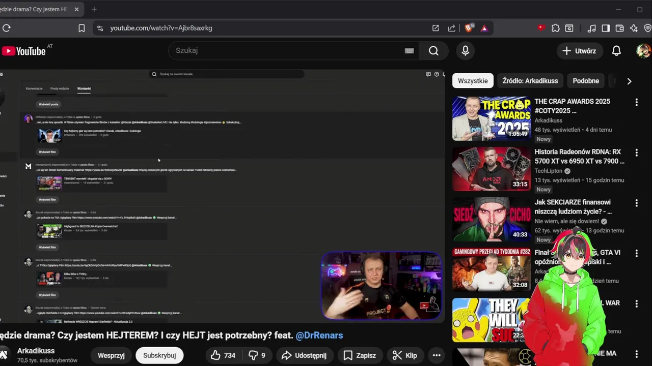652x366 pixels.
Task: Save video with Zapisz button
Action: pyautogui.click(x=360, y=355)
